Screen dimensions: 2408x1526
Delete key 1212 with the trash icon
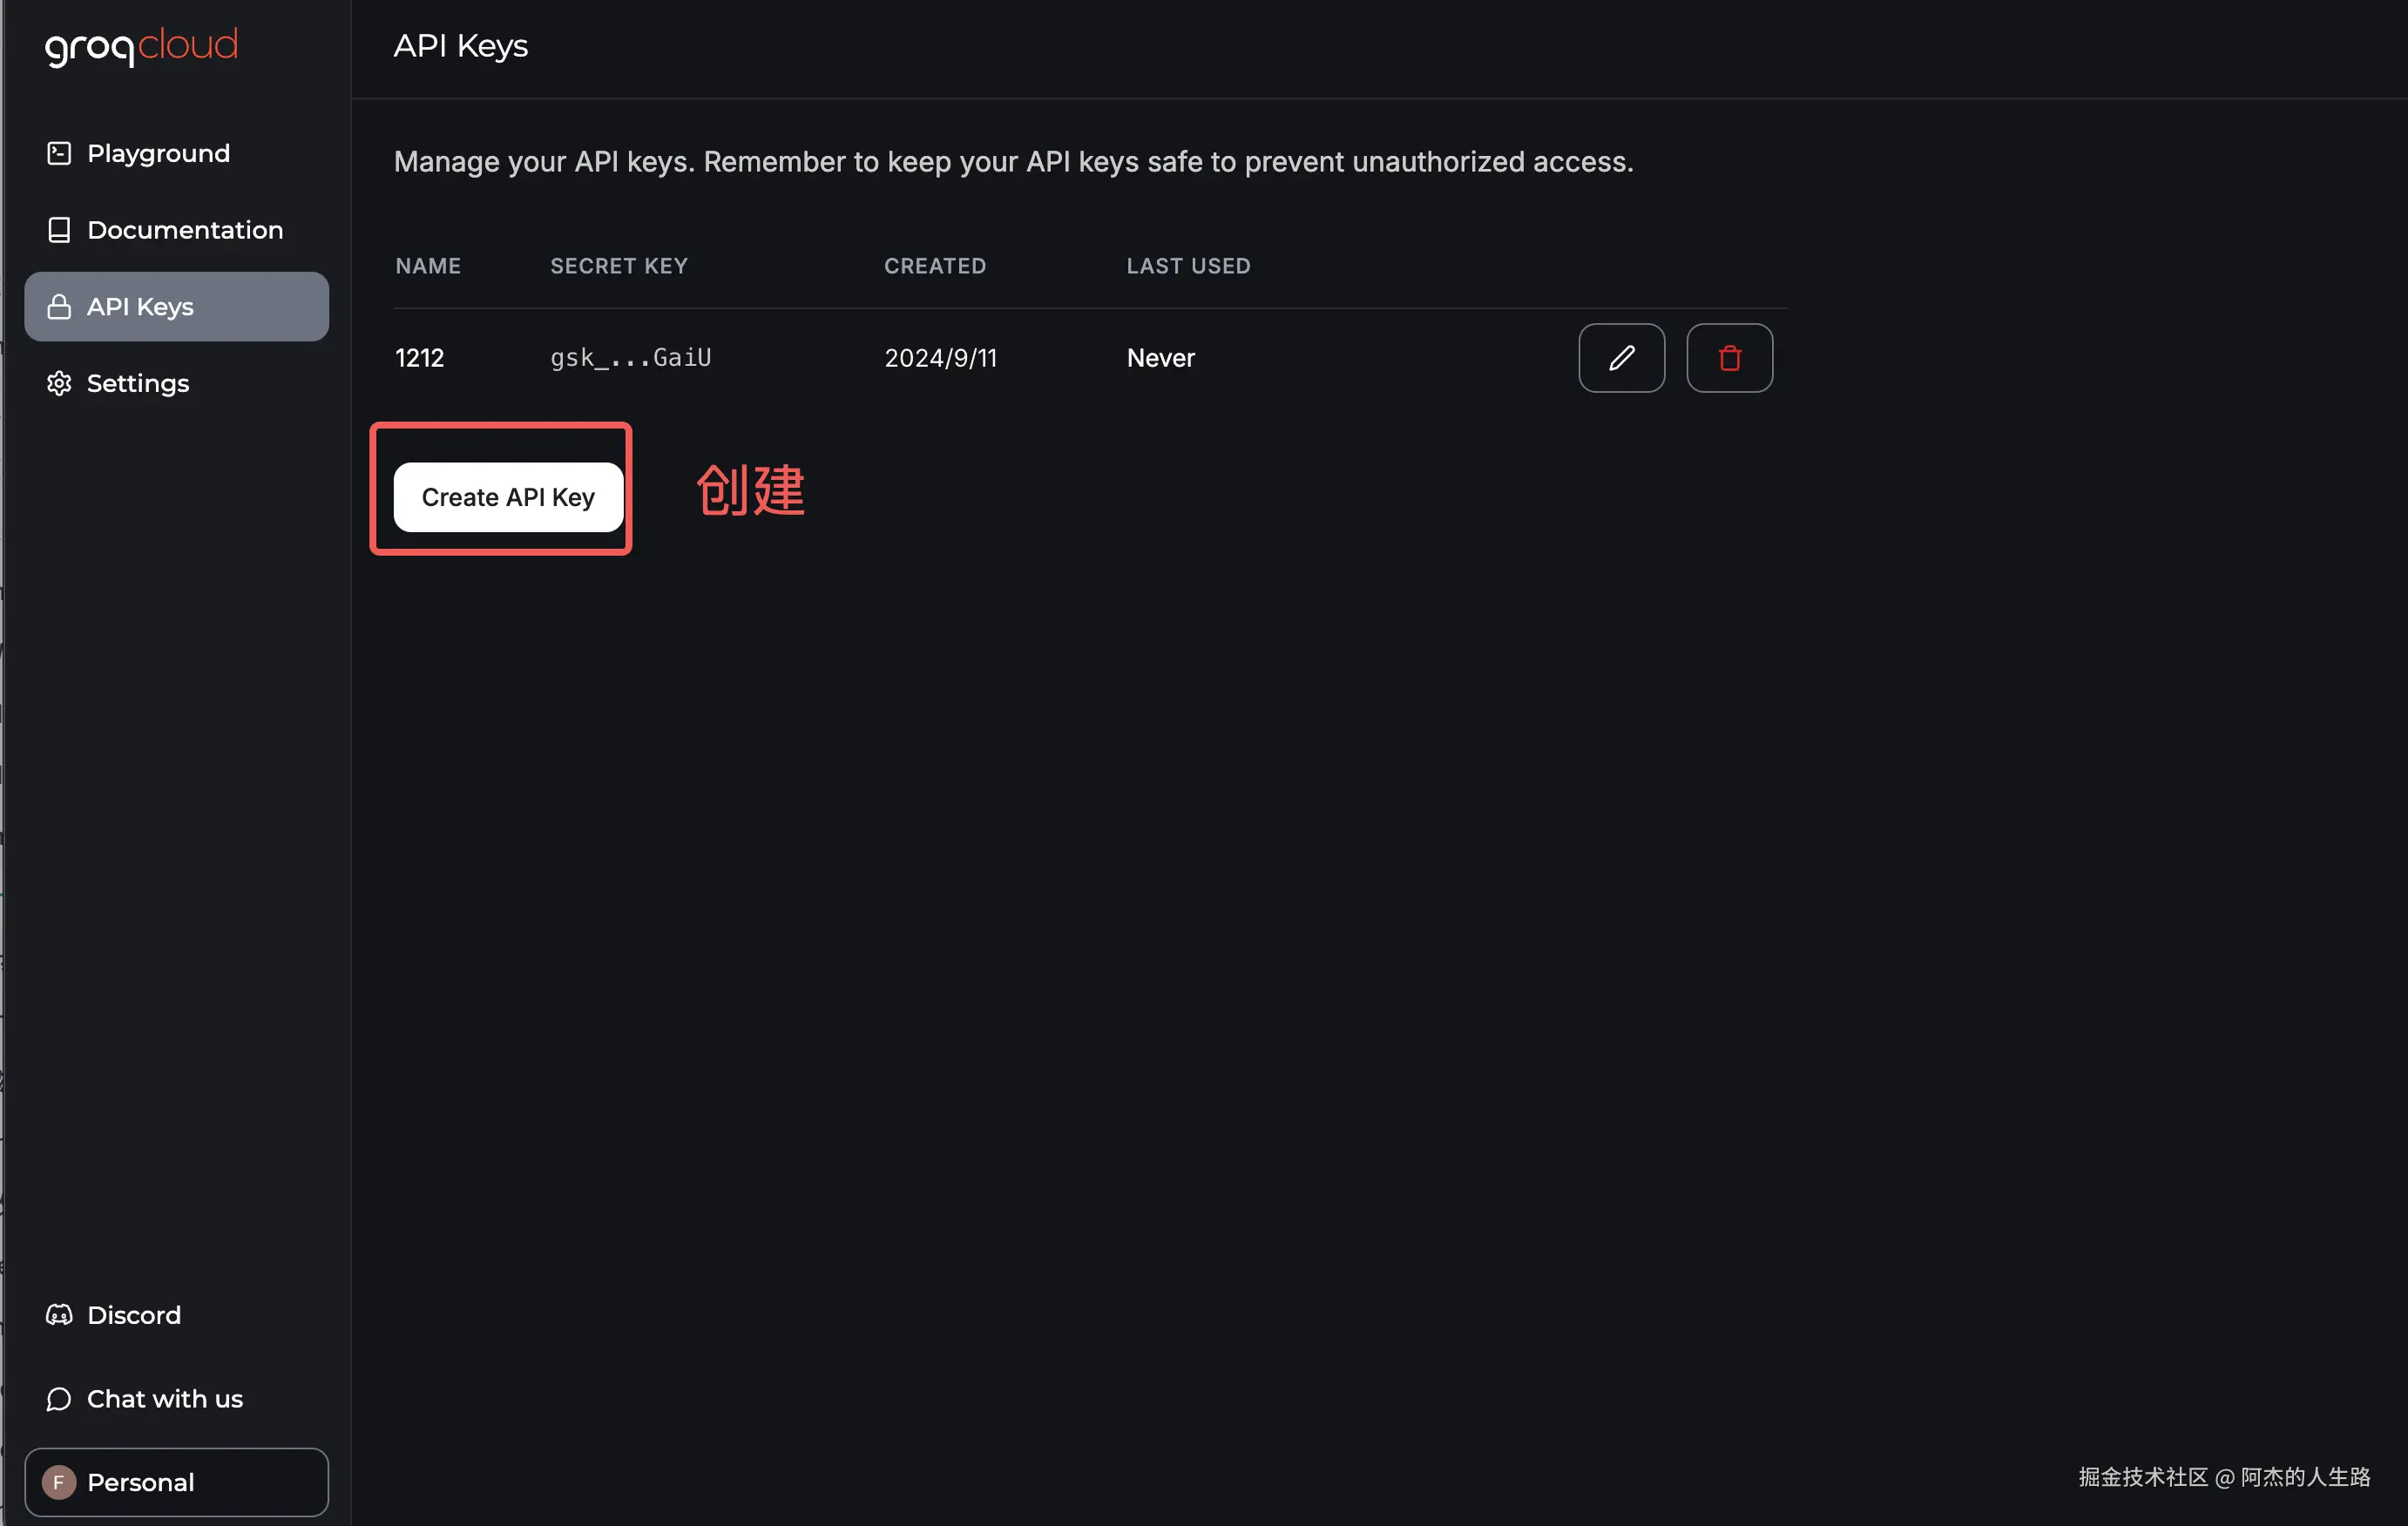[1729, 358]
